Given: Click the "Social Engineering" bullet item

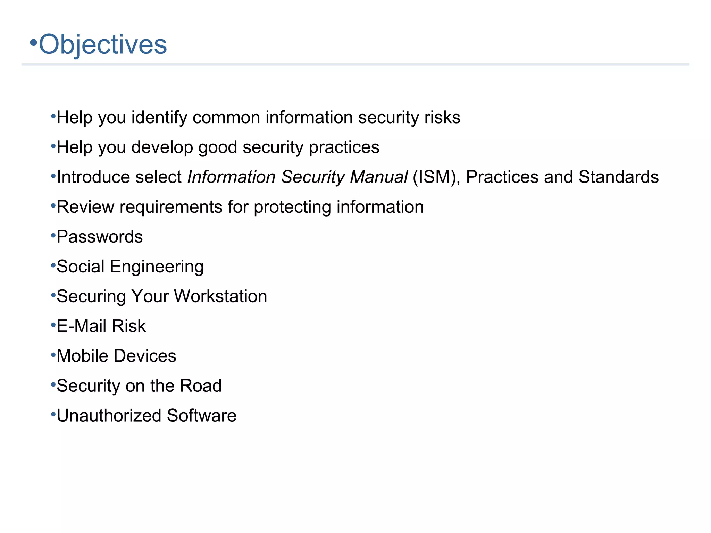Looking at the screenshot, I should tap(130, 266).
